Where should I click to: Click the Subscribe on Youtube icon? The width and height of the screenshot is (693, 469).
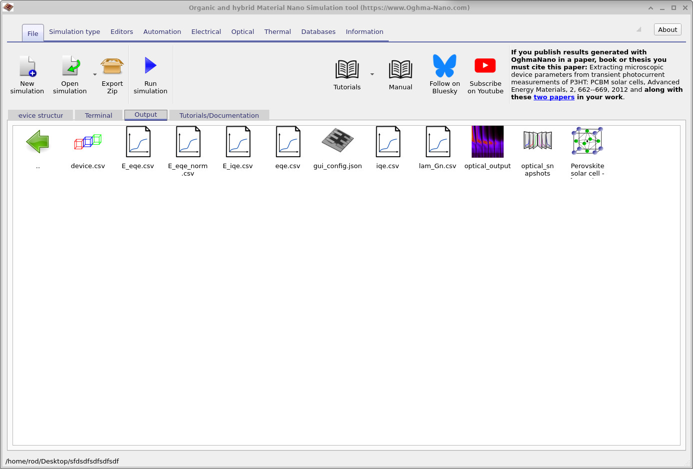click(485, 66)
